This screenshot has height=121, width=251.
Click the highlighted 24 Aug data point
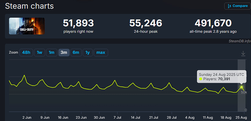click(x=241, y=87)
